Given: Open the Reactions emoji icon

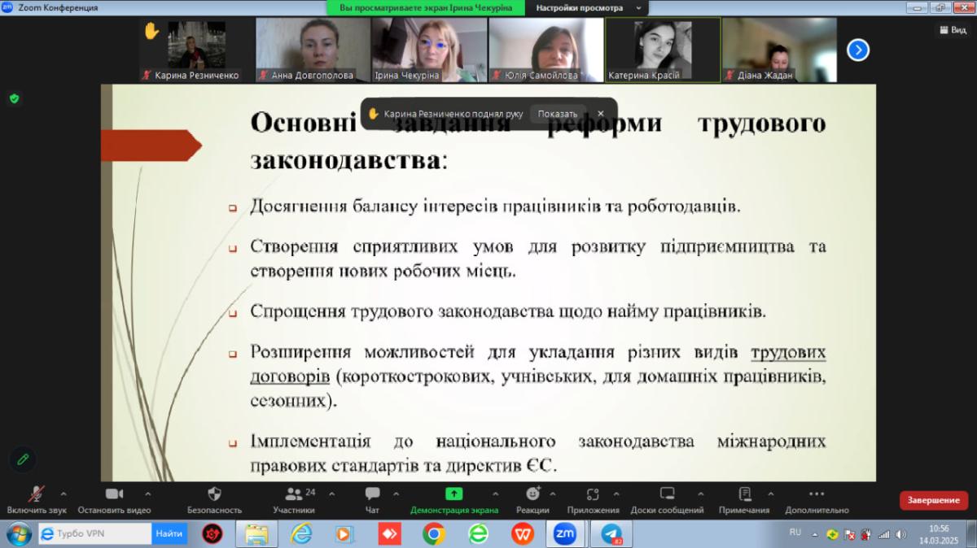Looking at the screenshot, I should coord(532,494).
